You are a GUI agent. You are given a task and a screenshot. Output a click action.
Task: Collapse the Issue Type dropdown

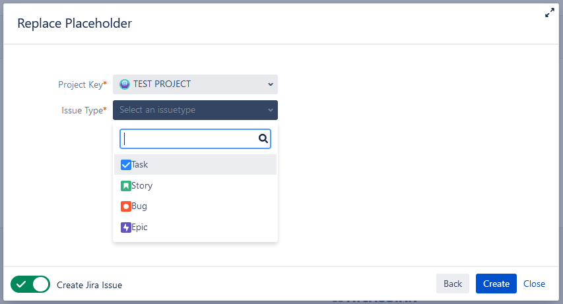pyautogui.click(x=195, y=110)
